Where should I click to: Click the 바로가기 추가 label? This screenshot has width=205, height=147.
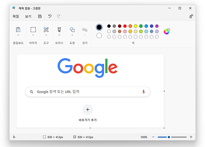pos(88,120)
